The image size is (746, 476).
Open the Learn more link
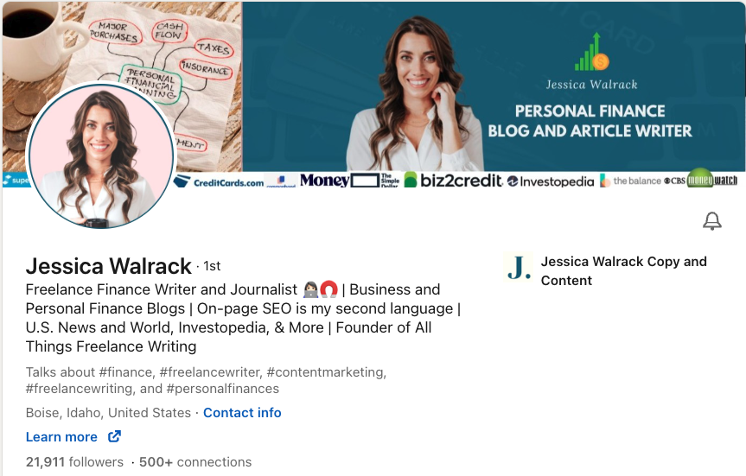pyautogui.click(x=61, y=437)
